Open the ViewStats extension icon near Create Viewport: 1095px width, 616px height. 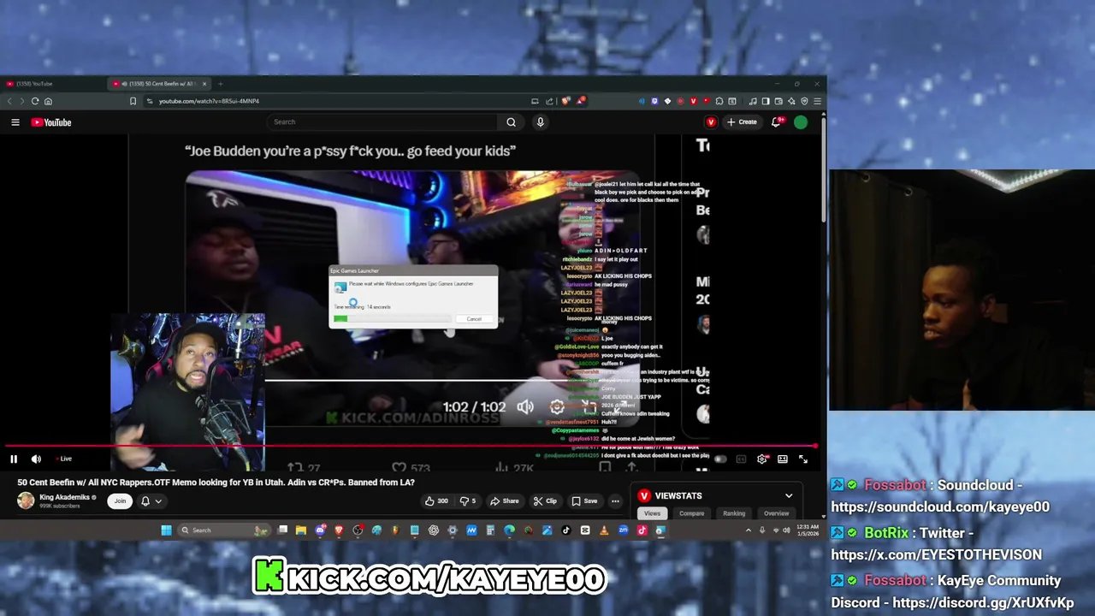pyautogui.click(x=710, y=122)
